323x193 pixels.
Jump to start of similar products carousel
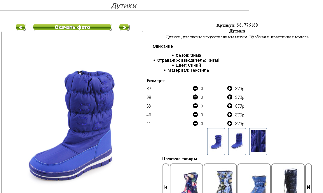(166, 187)
